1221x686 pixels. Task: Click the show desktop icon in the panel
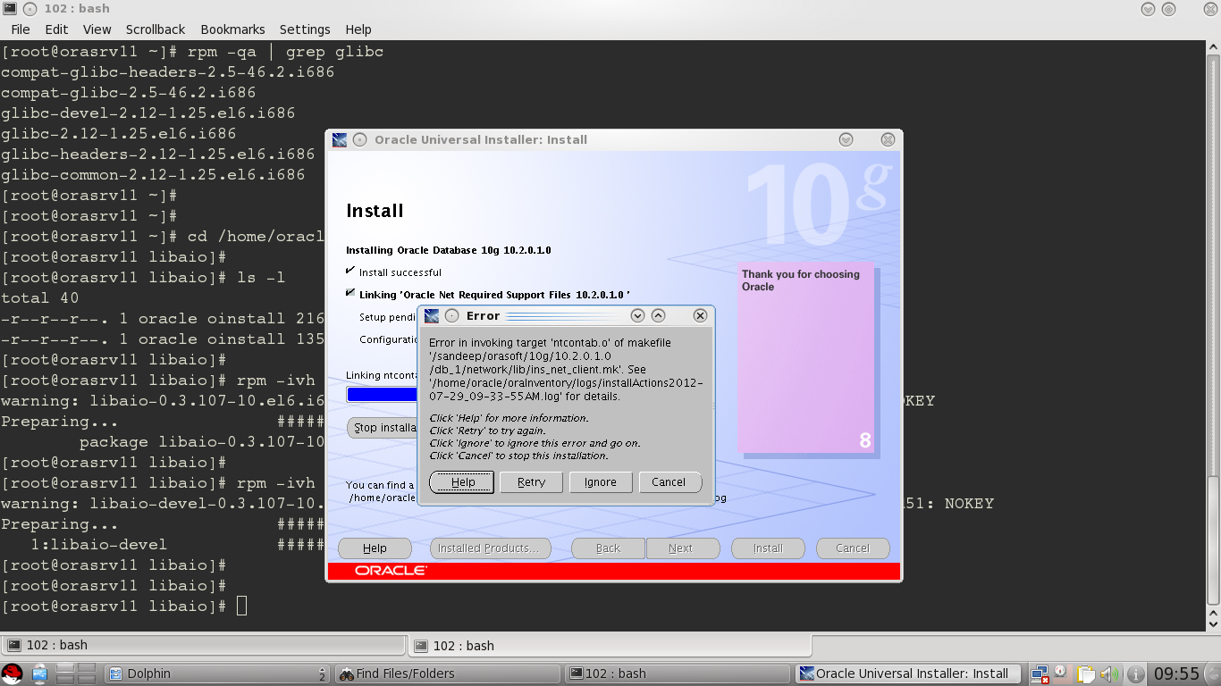coord(39,673)
